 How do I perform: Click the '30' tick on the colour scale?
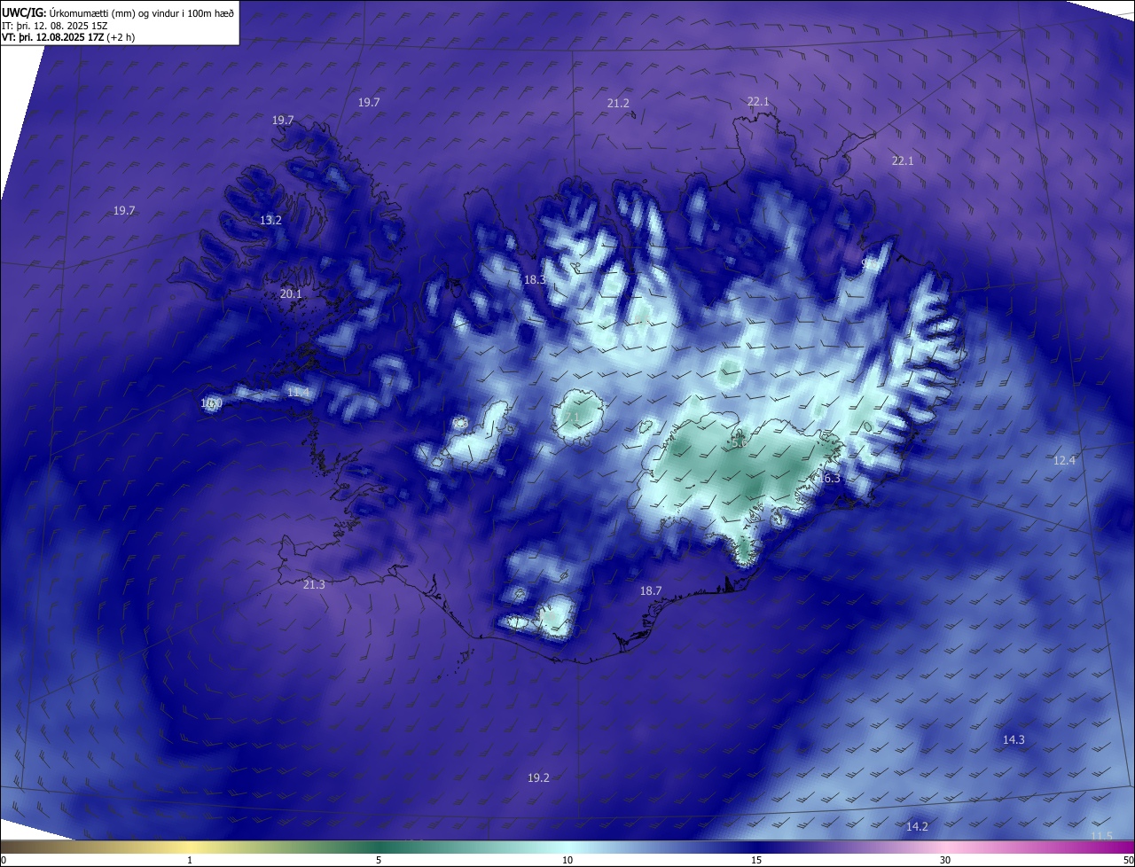(x=945, y=860)
